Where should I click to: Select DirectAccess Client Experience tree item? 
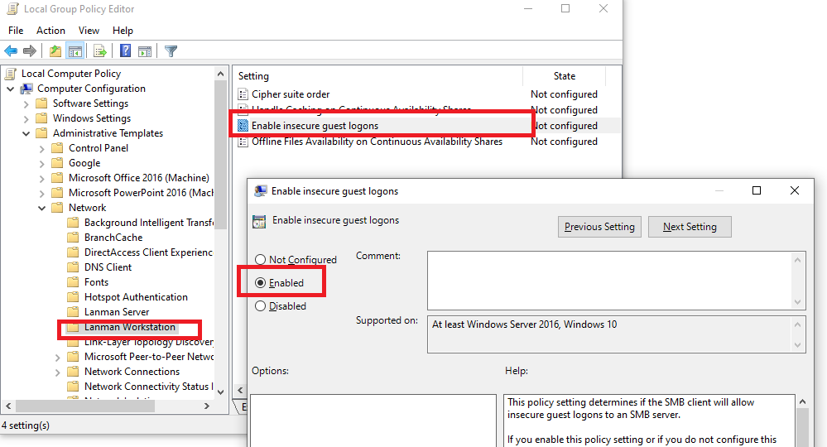148,252
